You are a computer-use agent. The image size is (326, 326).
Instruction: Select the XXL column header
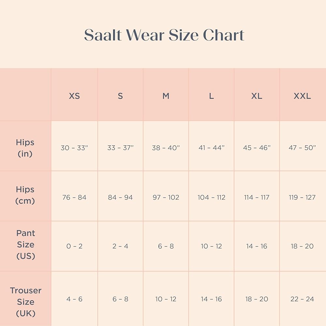[302, 96]
